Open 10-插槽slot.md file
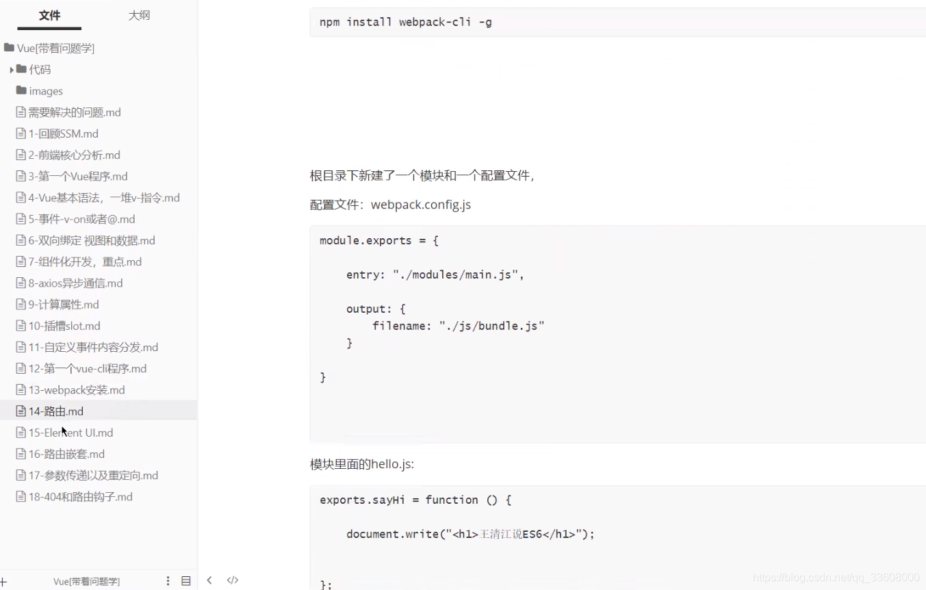The width and height of the screenshot is (926, 590). coord(64,326)
